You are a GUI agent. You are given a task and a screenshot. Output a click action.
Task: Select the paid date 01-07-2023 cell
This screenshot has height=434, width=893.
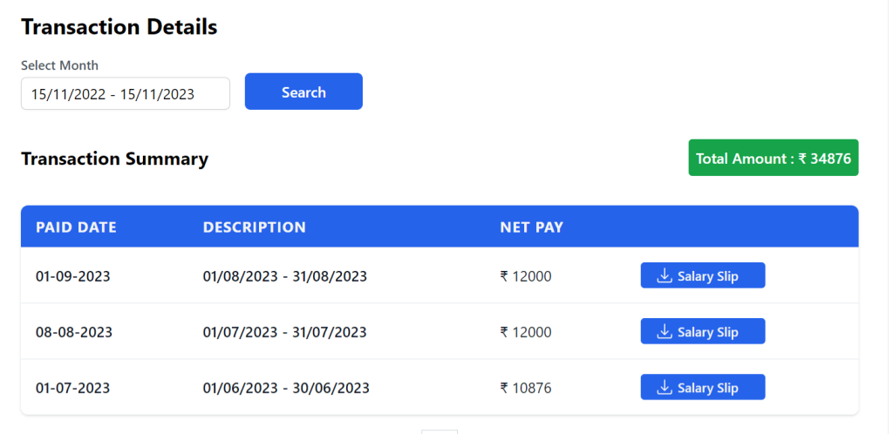click(x=73, y=388)
